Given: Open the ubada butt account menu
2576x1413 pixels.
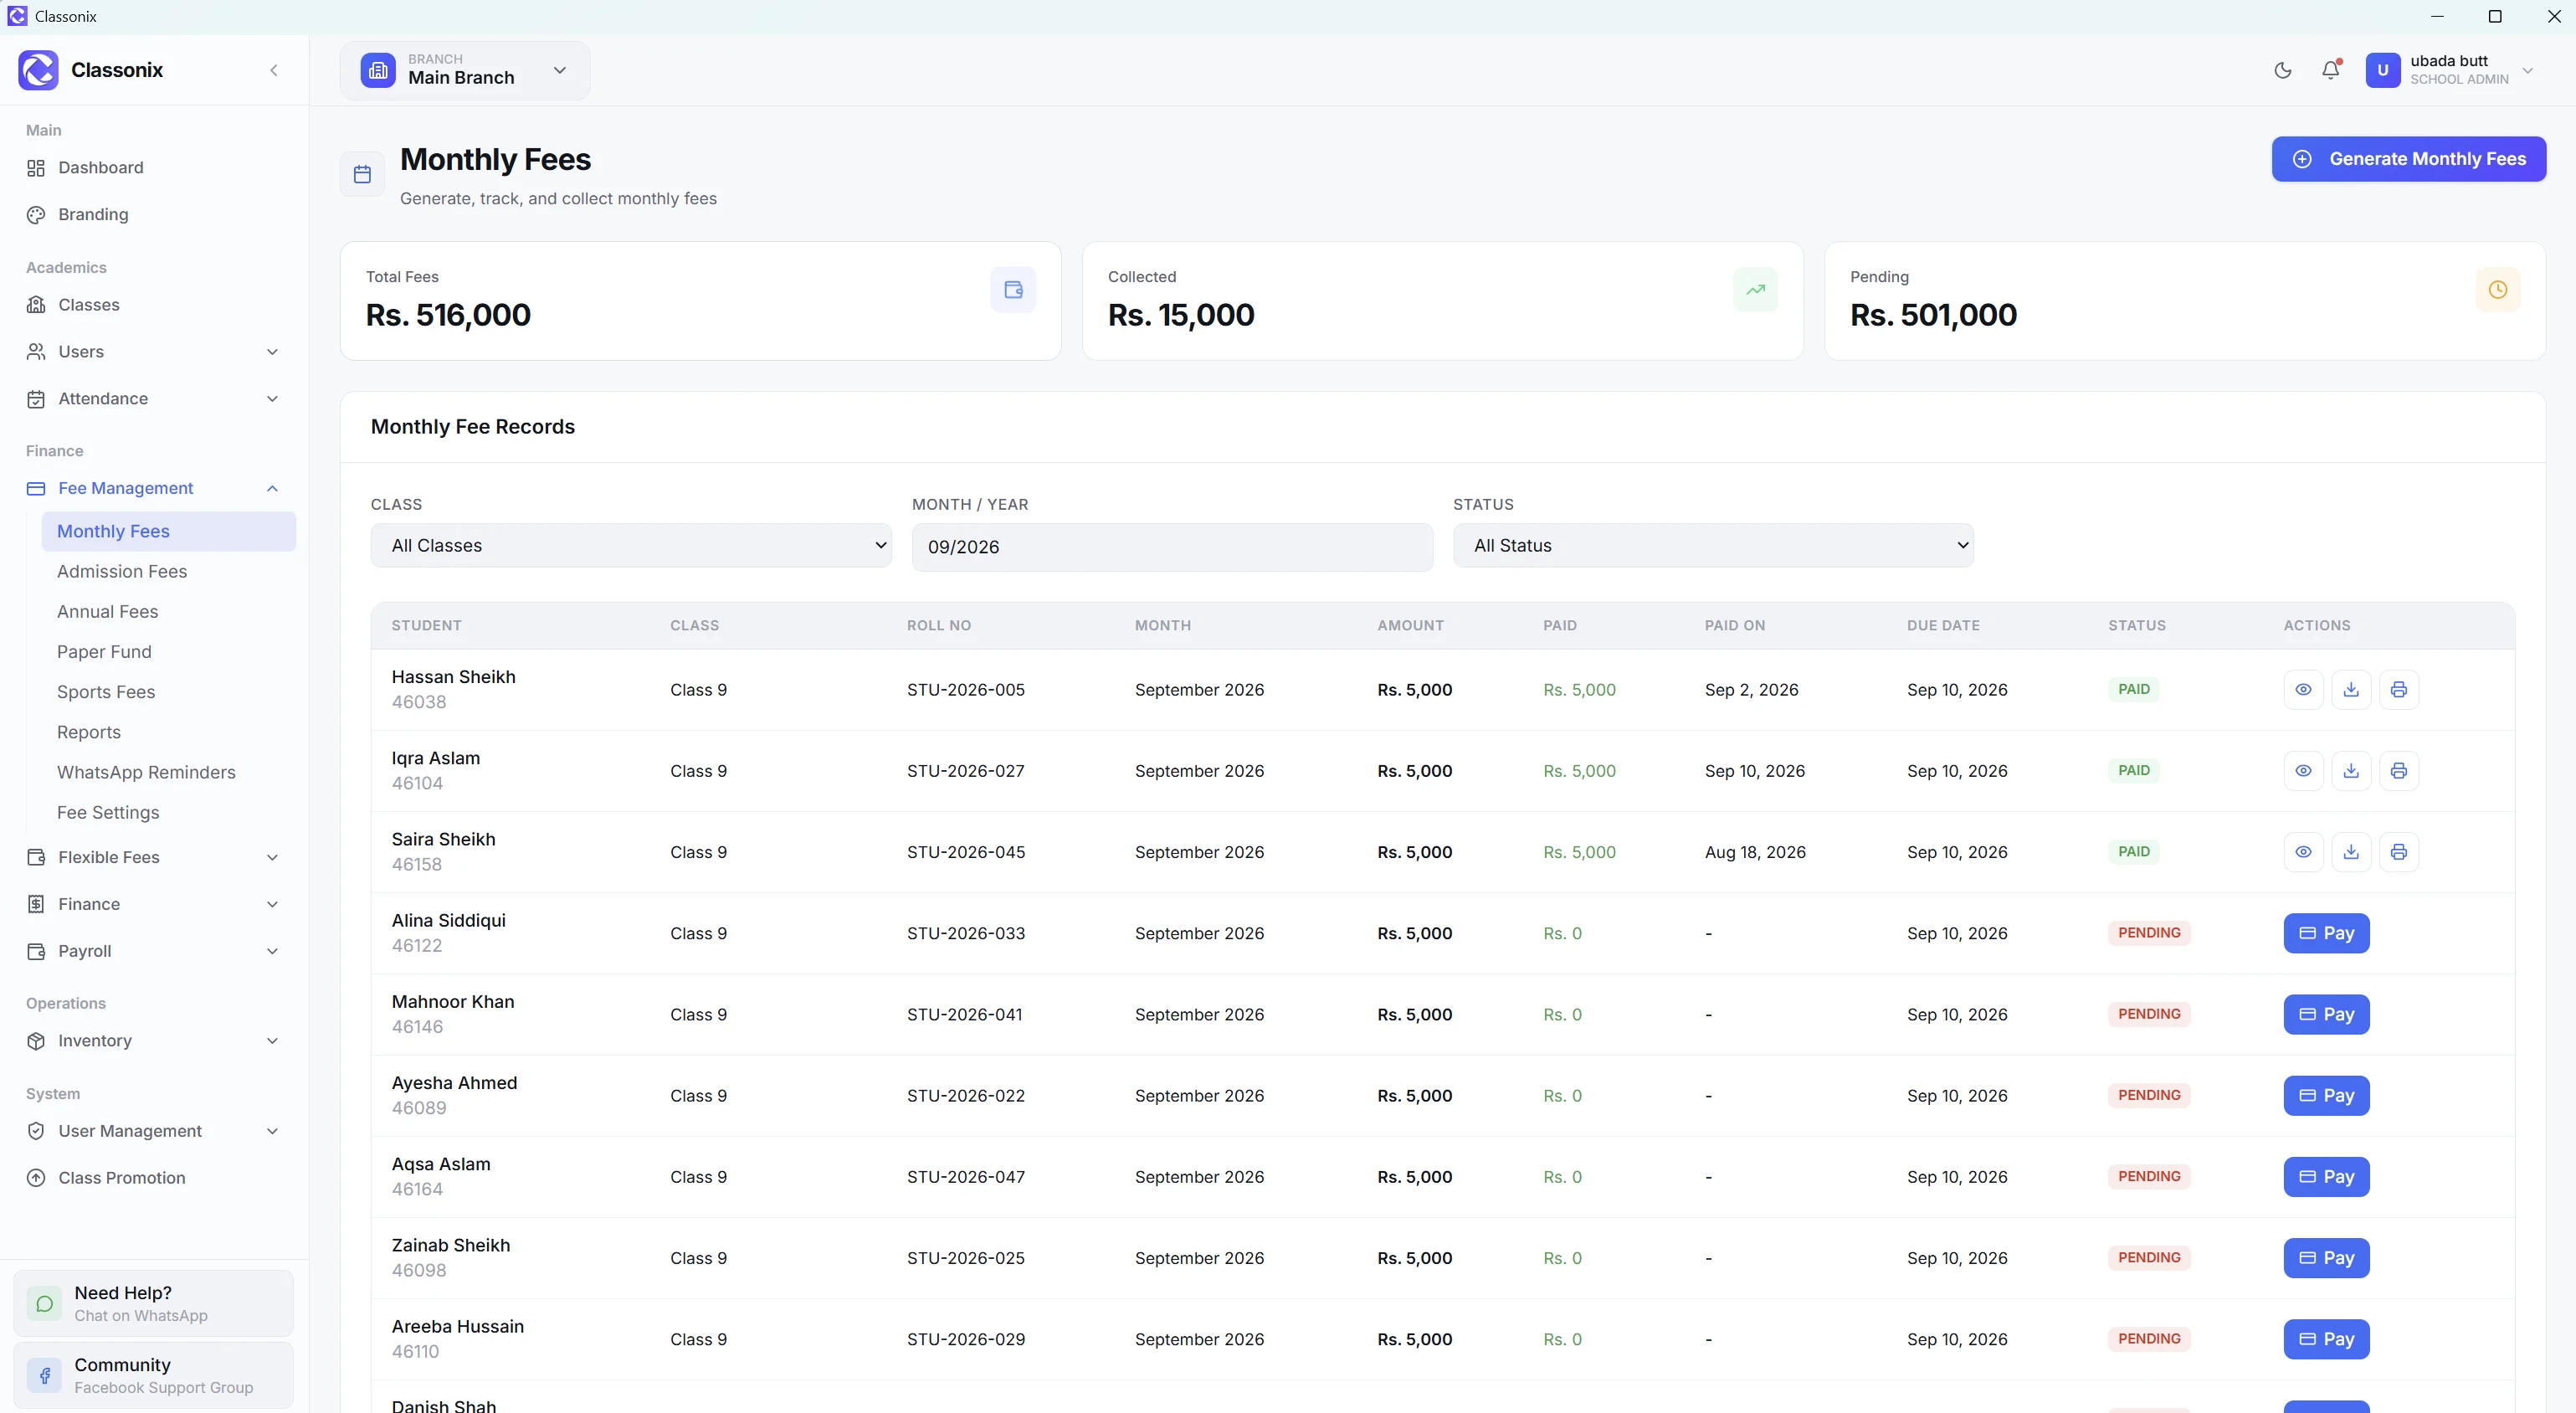Looking at the screenshot, I should (x=2451, y=70).
